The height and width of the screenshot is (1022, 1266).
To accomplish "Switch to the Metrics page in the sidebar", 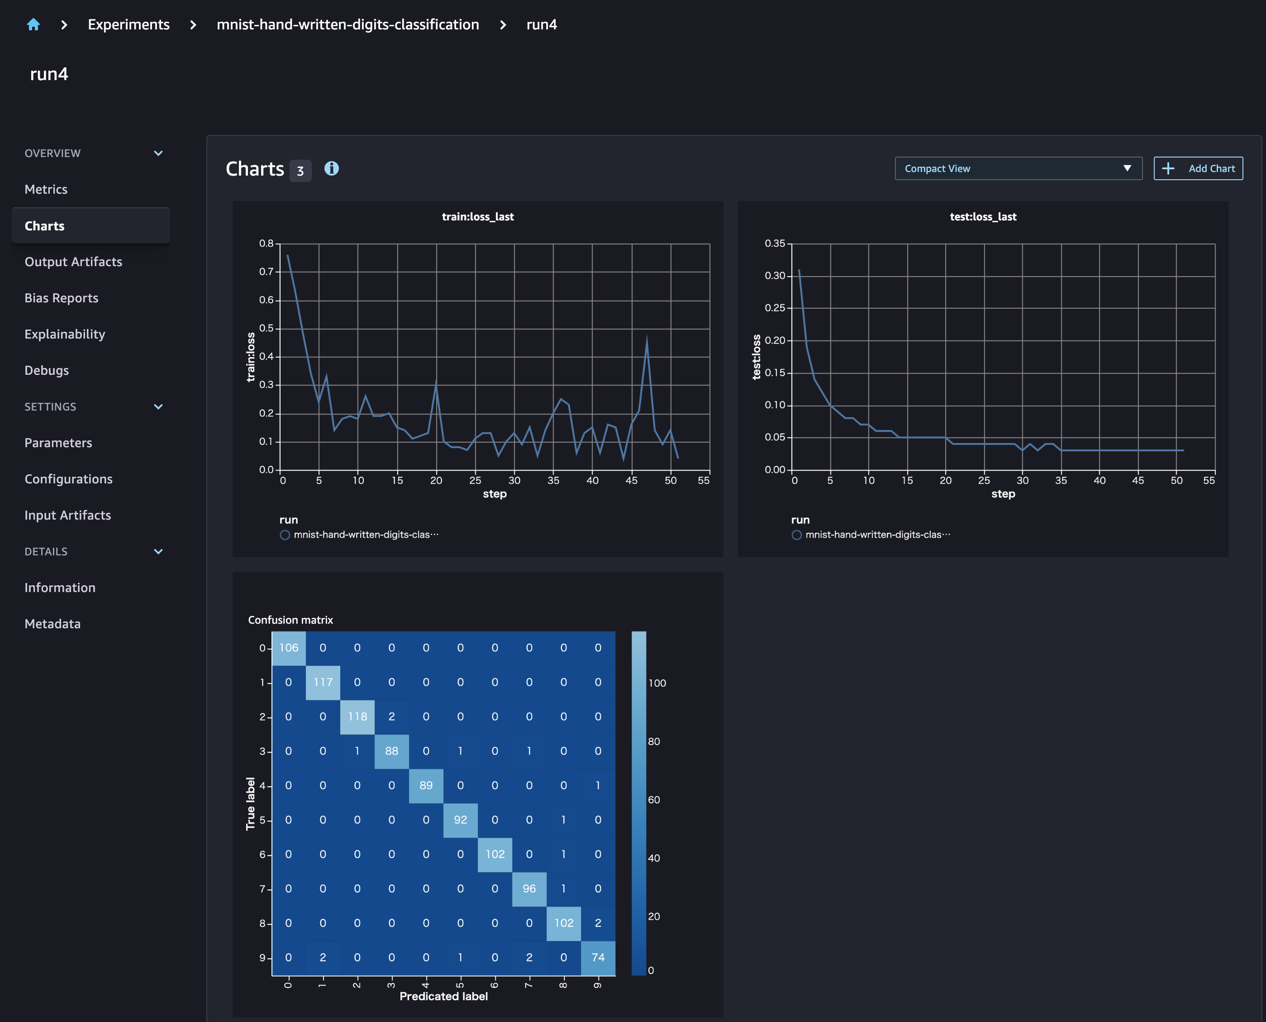I will 47,189.
